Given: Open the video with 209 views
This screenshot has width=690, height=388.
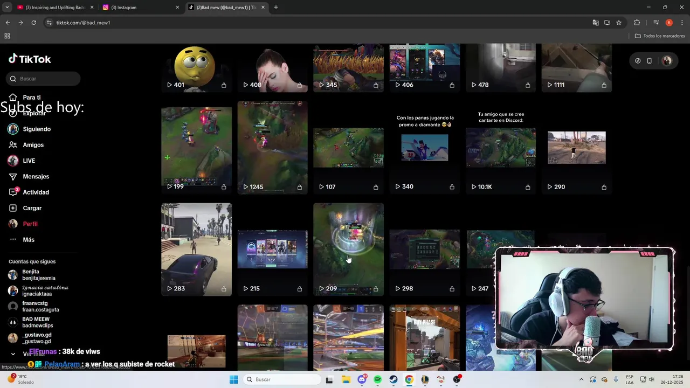Looking at the screenshot, I should click(x=348, y=250).
